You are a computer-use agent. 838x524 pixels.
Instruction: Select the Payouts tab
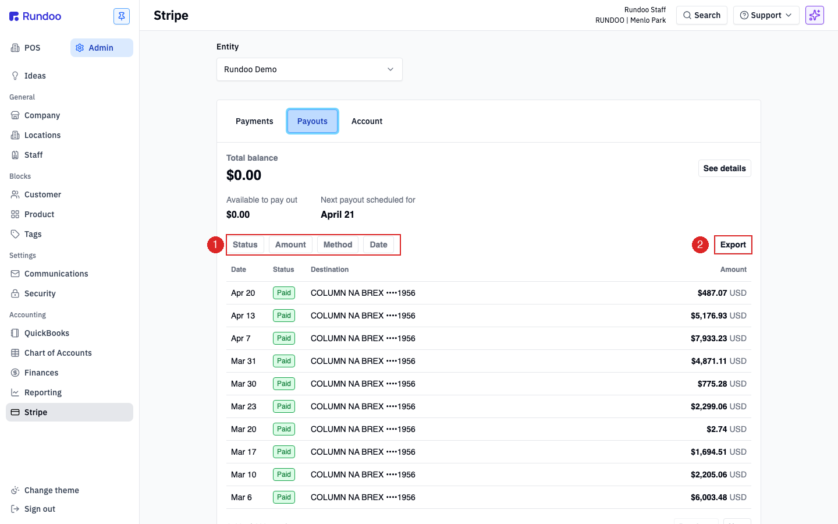[x=313, y=121]
